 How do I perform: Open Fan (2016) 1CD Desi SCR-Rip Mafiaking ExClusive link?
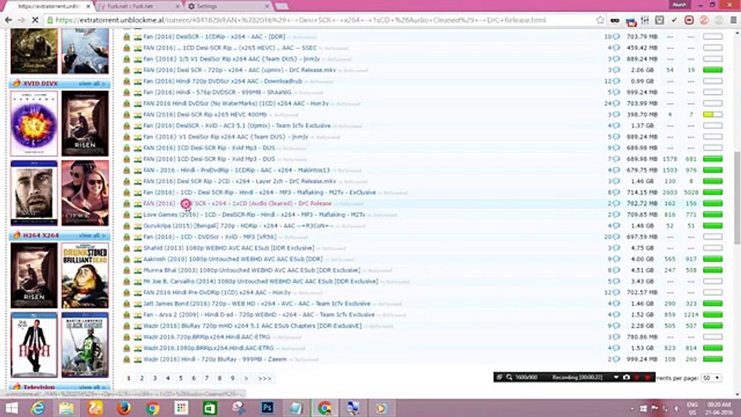259,192
